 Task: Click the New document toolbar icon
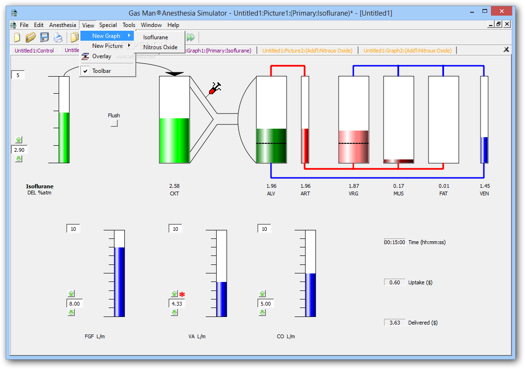point(17,37)
